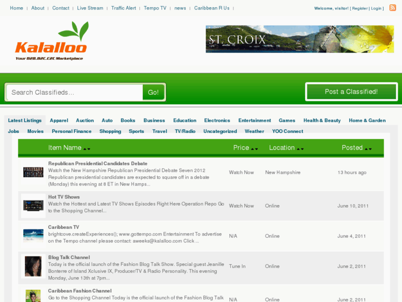
Task: Select the Movies category tab
Action: click(x=35, y=131)
